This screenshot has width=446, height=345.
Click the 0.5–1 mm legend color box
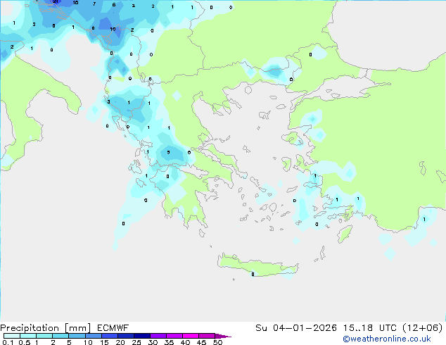click(28, 336)
